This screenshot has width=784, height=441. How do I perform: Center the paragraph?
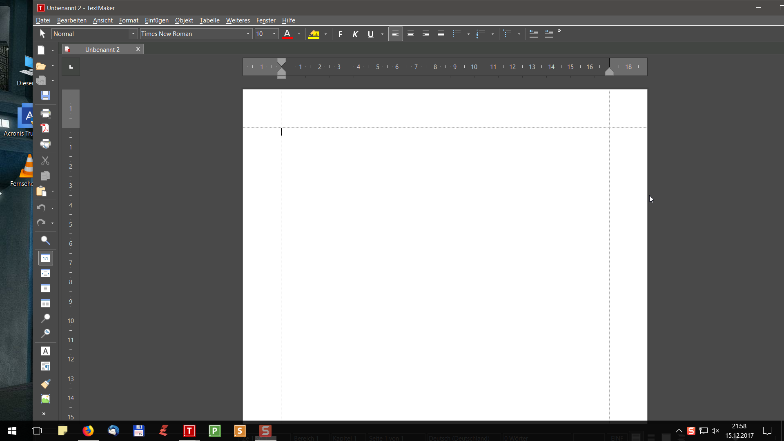coord(410,34)
